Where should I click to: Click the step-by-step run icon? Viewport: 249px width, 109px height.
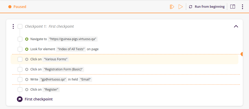click(172, 7)
